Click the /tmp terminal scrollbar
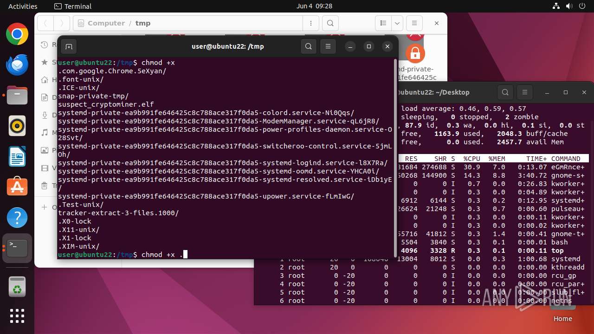594x334 pixels. pos(395,158)
